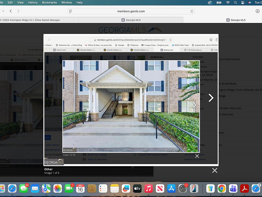262x197 pixels.
Task: Launch Music from the Dock
Action: click(x=148, y=189)
